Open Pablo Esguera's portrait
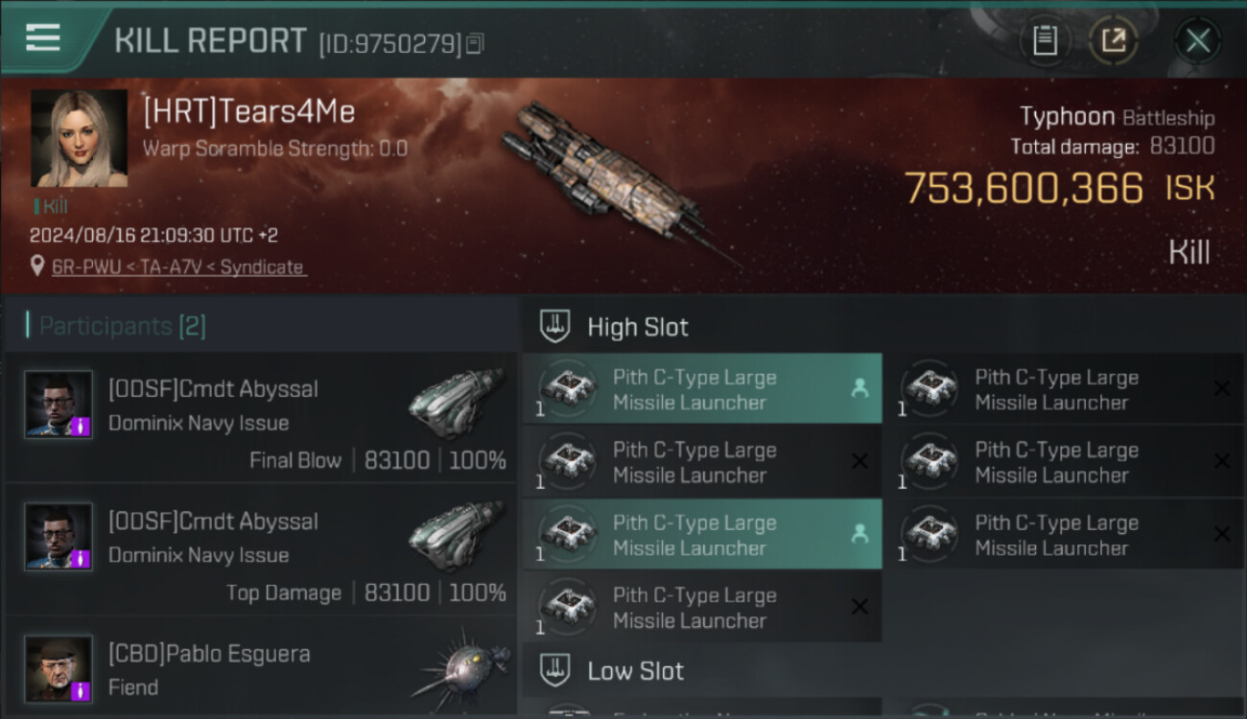Screen dimensions: 1247x719 coord(59,668)
